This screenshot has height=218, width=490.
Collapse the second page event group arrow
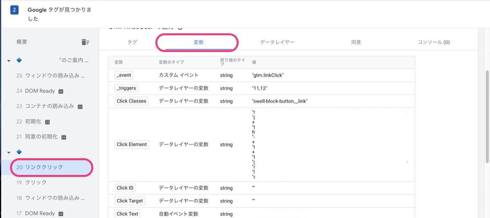[x=9, y=152]
